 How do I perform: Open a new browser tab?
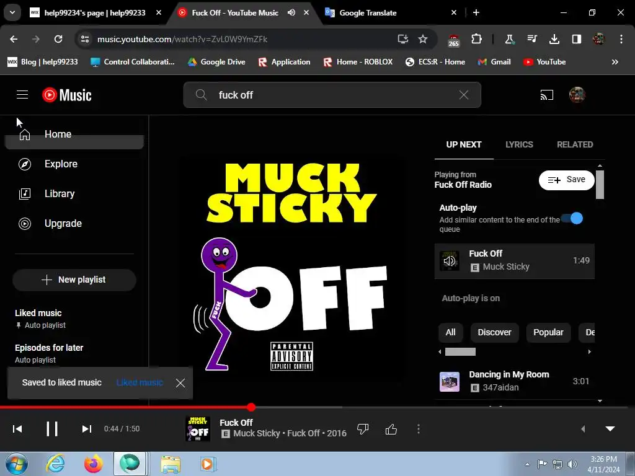click(x=476, y=12)
